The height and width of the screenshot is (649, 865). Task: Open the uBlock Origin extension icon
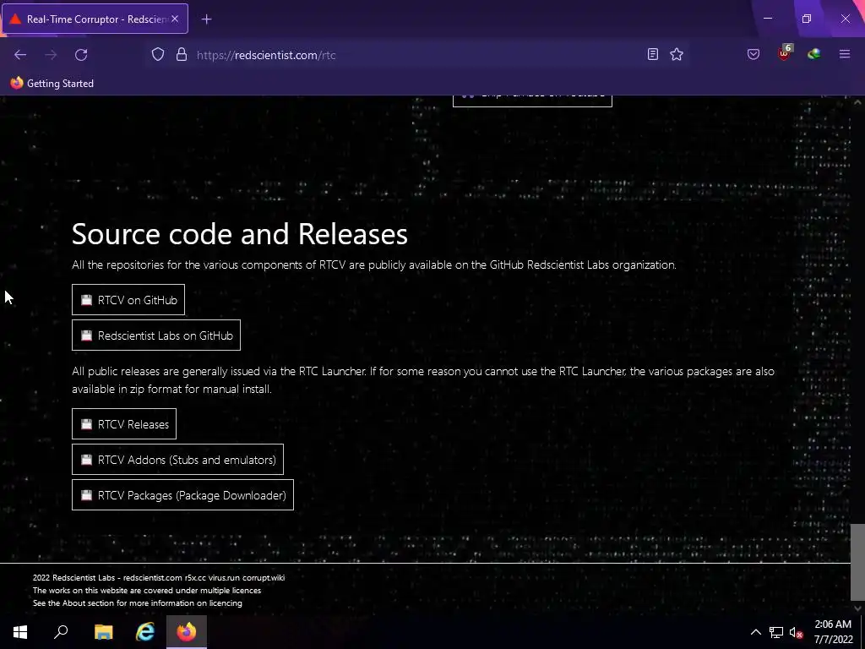(785, 53)
